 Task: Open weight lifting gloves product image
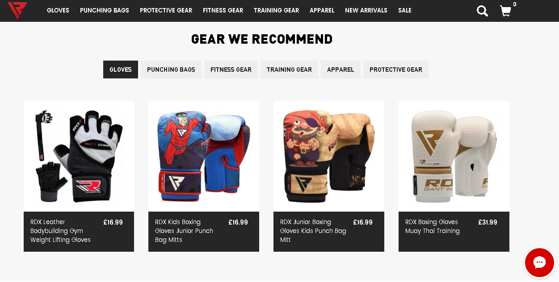point(79,156)
